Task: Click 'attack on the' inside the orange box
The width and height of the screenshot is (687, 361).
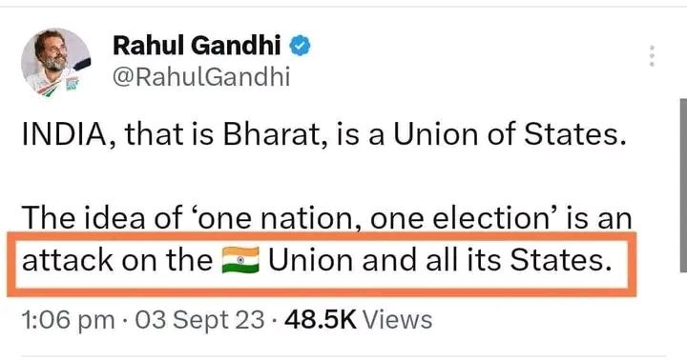Action: 117,260
